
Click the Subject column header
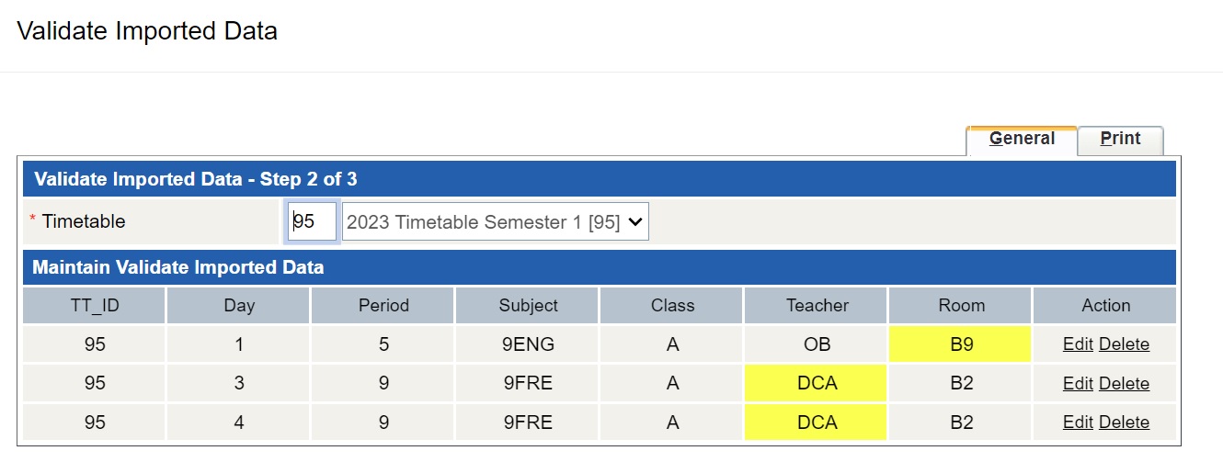(528, 306)
